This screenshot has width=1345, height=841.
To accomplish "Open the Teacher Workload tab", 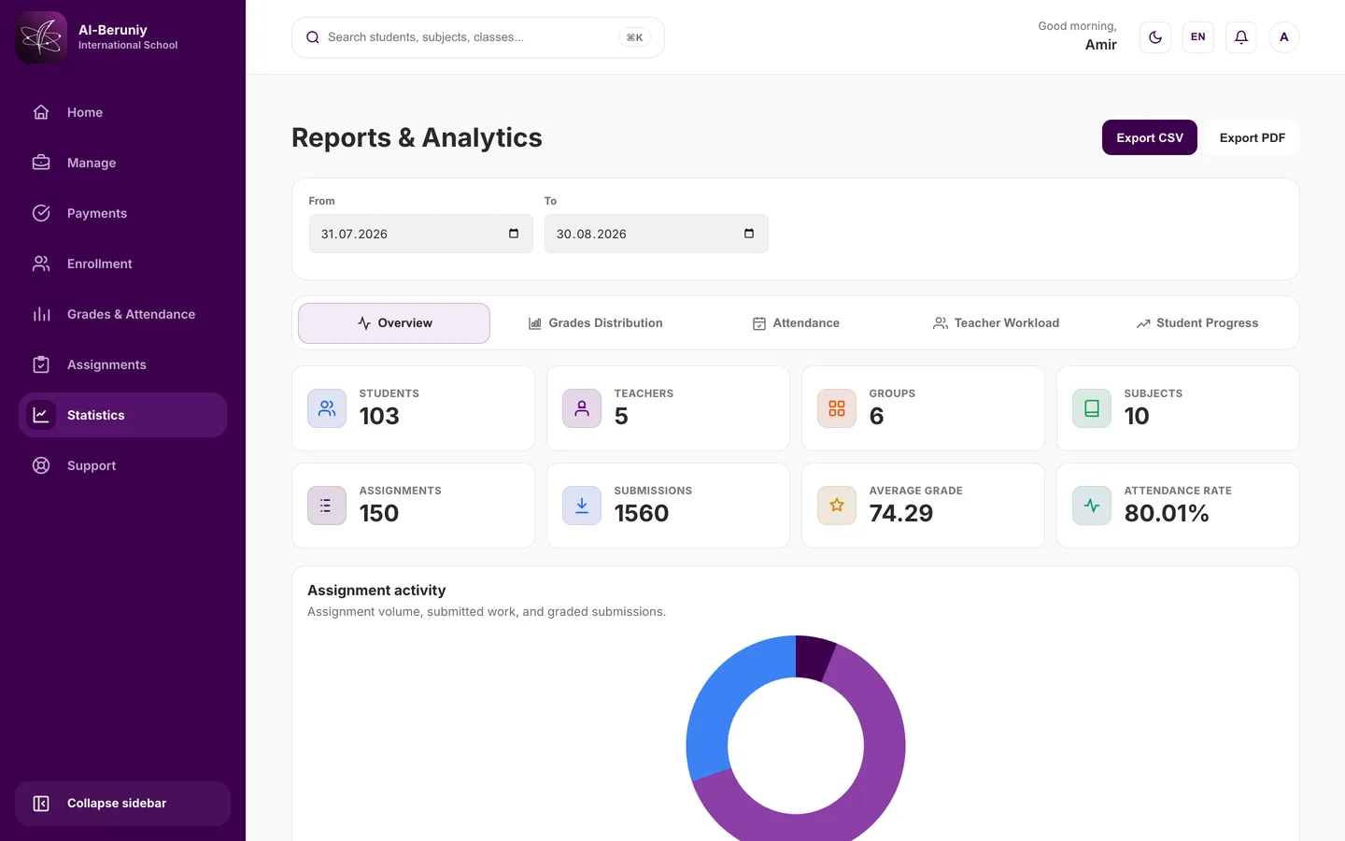I will (x=997, y=323).
